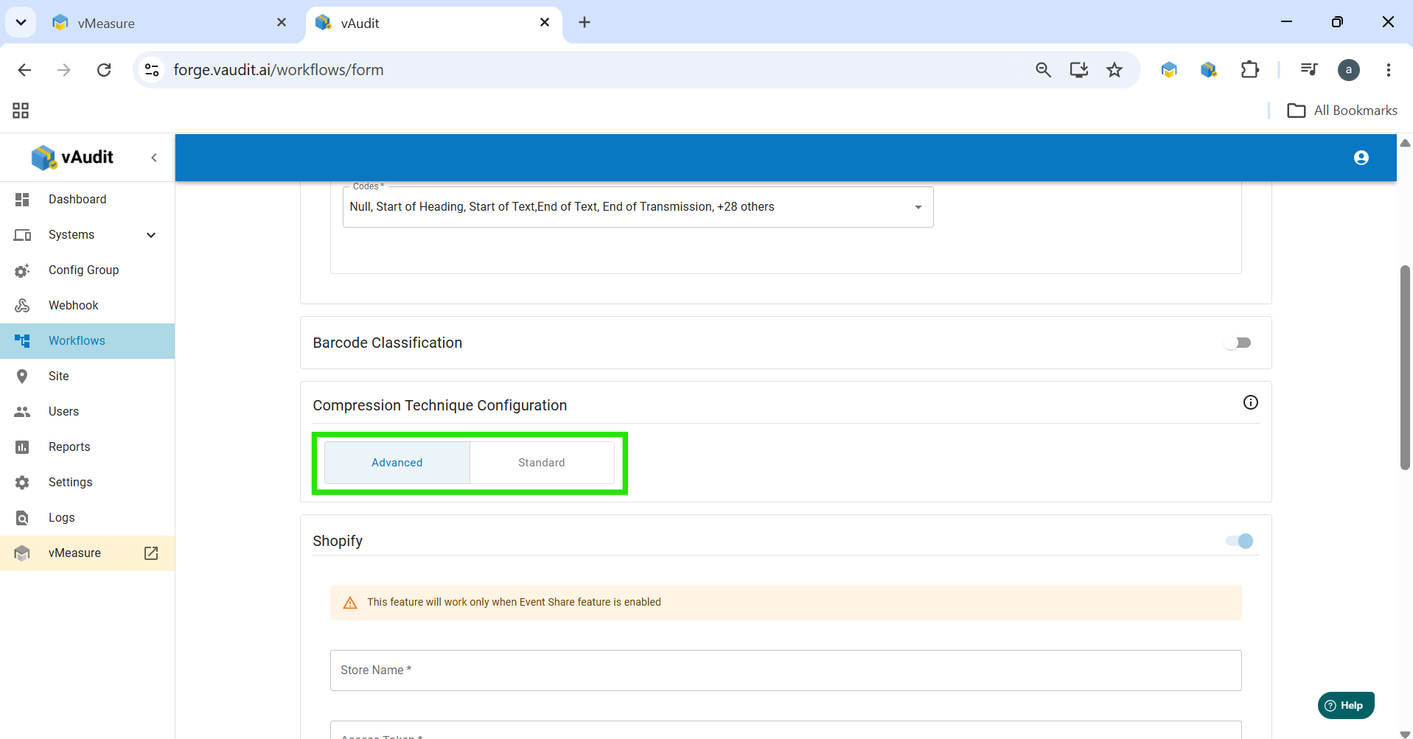The image size is (1413, 739).
Task: Click the Site location pin icon
Action: 22,376
